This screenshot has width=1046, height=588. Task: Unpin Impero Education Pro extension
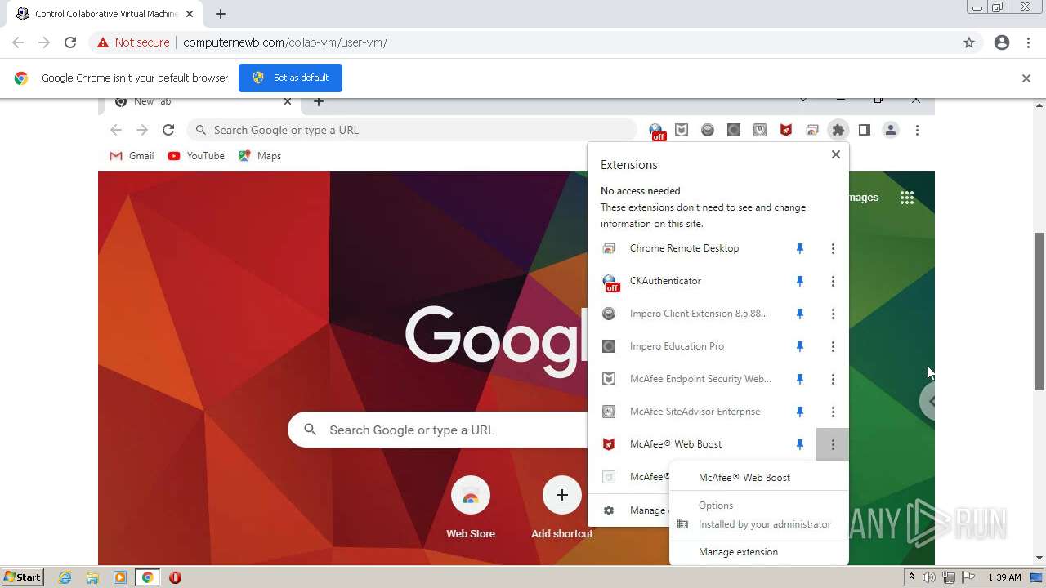800,346
